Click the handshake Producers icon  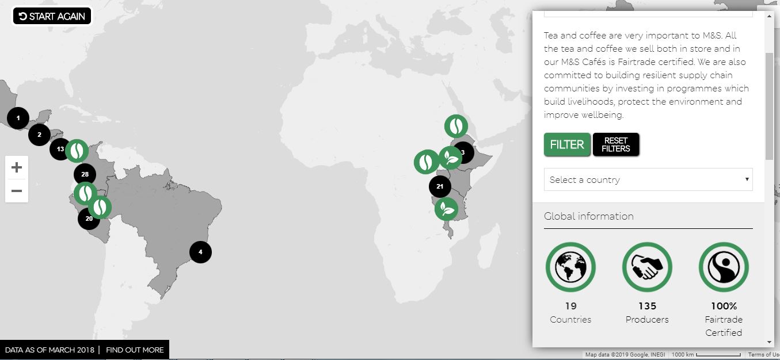(647, 267)
